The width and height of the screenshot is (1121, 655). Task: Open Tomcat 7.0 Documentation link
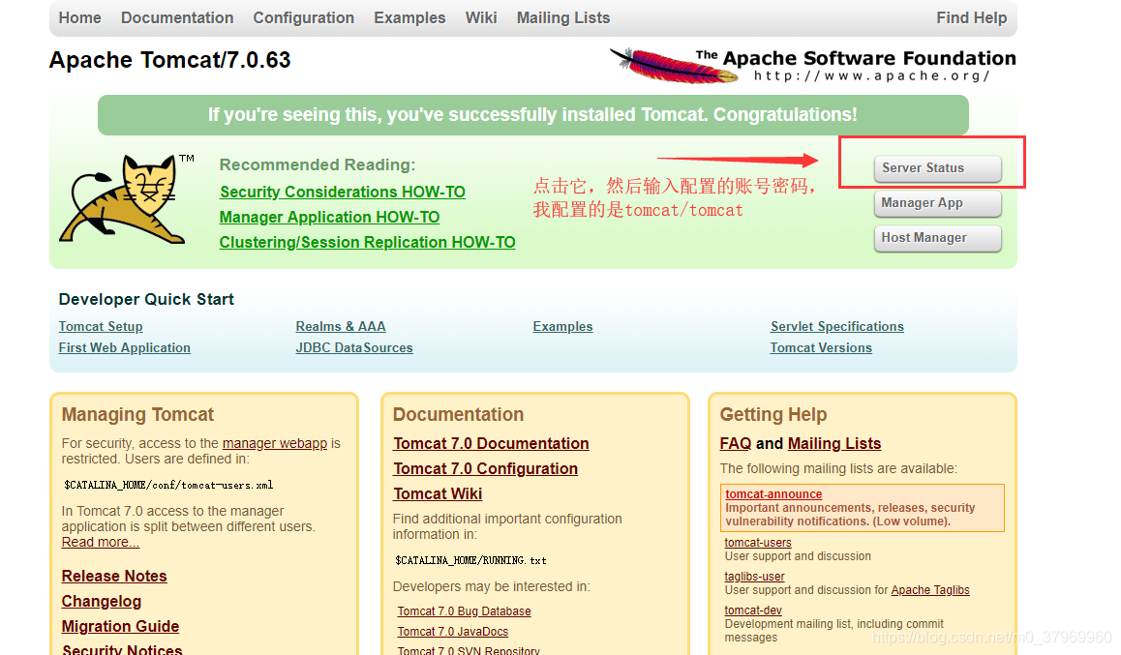491,443
